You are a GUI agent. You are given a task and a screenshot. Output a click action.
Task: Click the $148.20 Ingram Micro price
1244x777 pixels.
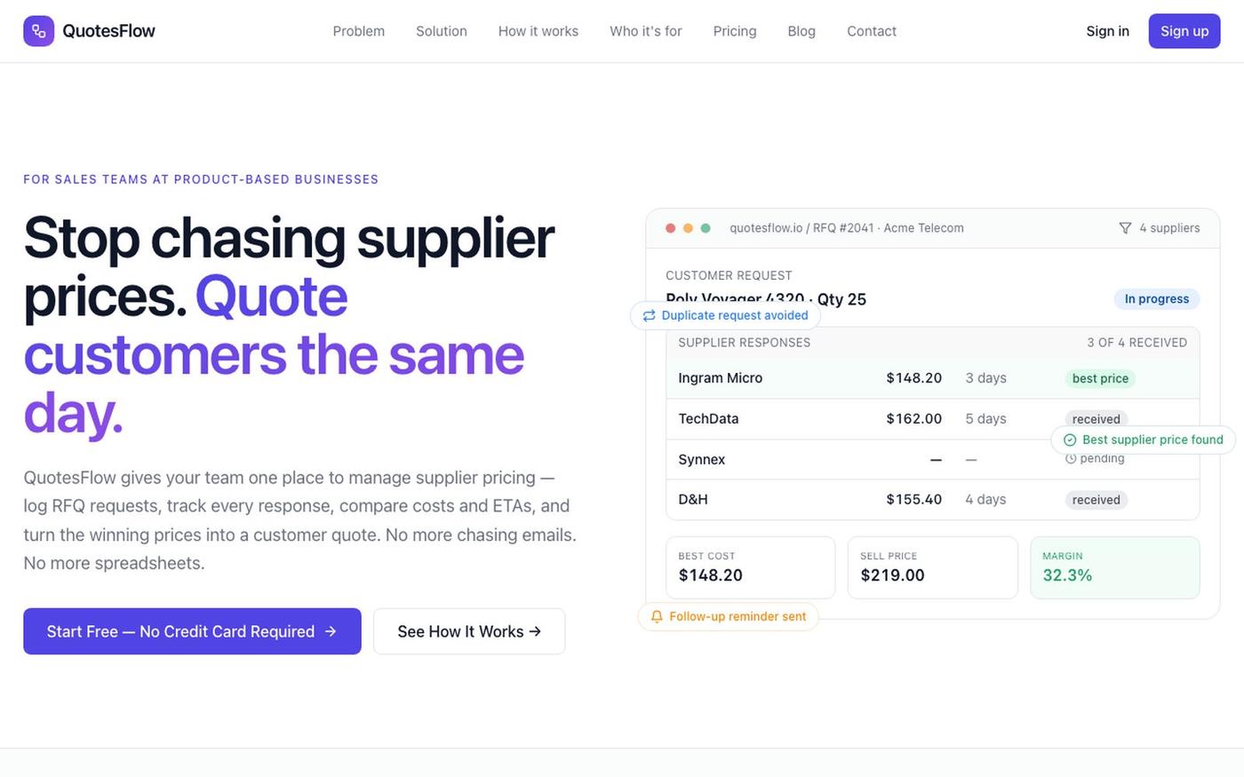click(x=913, y=378)
